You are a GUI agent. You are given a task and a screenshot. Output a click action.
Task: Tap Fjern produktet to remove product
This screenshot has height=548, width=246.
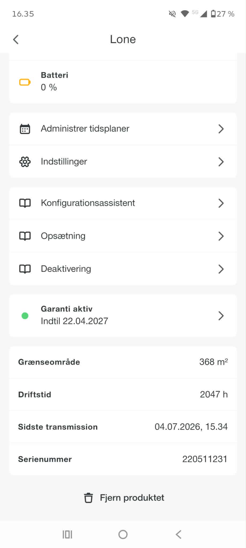(132, 498)
